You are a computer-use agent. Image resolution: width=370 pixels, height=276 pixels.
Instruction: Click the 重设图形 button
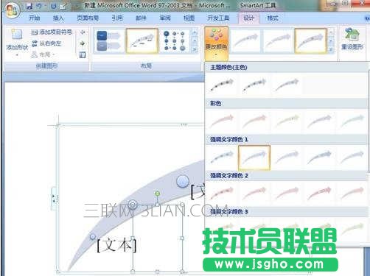[x=352, y=39]
